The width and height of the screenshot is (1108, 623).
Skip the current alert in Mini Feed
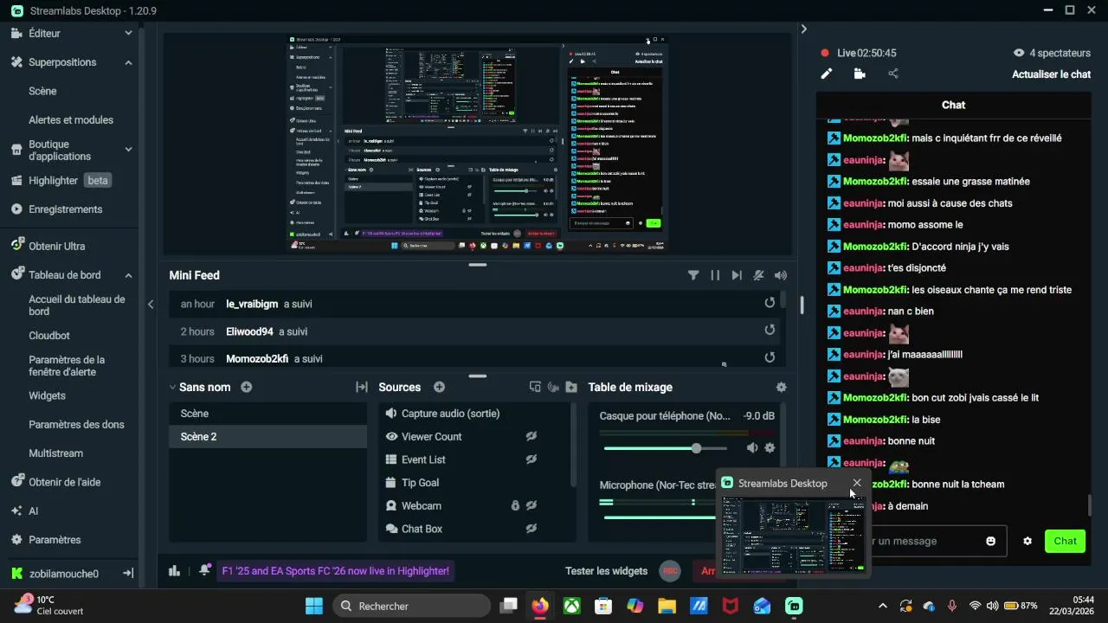coord(737,275)
